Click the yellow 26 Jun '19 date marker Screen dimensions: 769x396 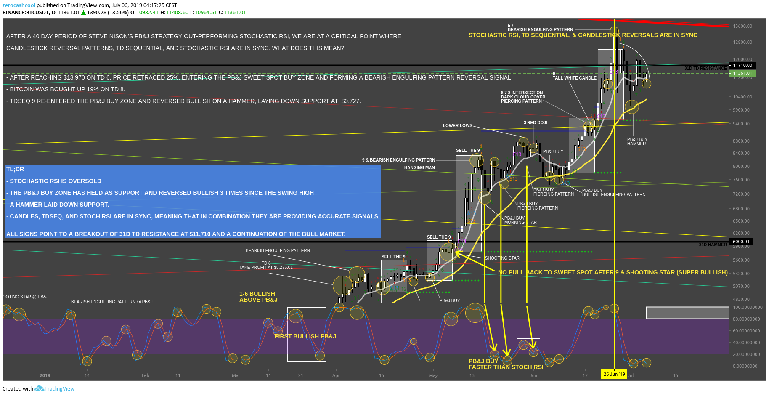click(614, 374)
